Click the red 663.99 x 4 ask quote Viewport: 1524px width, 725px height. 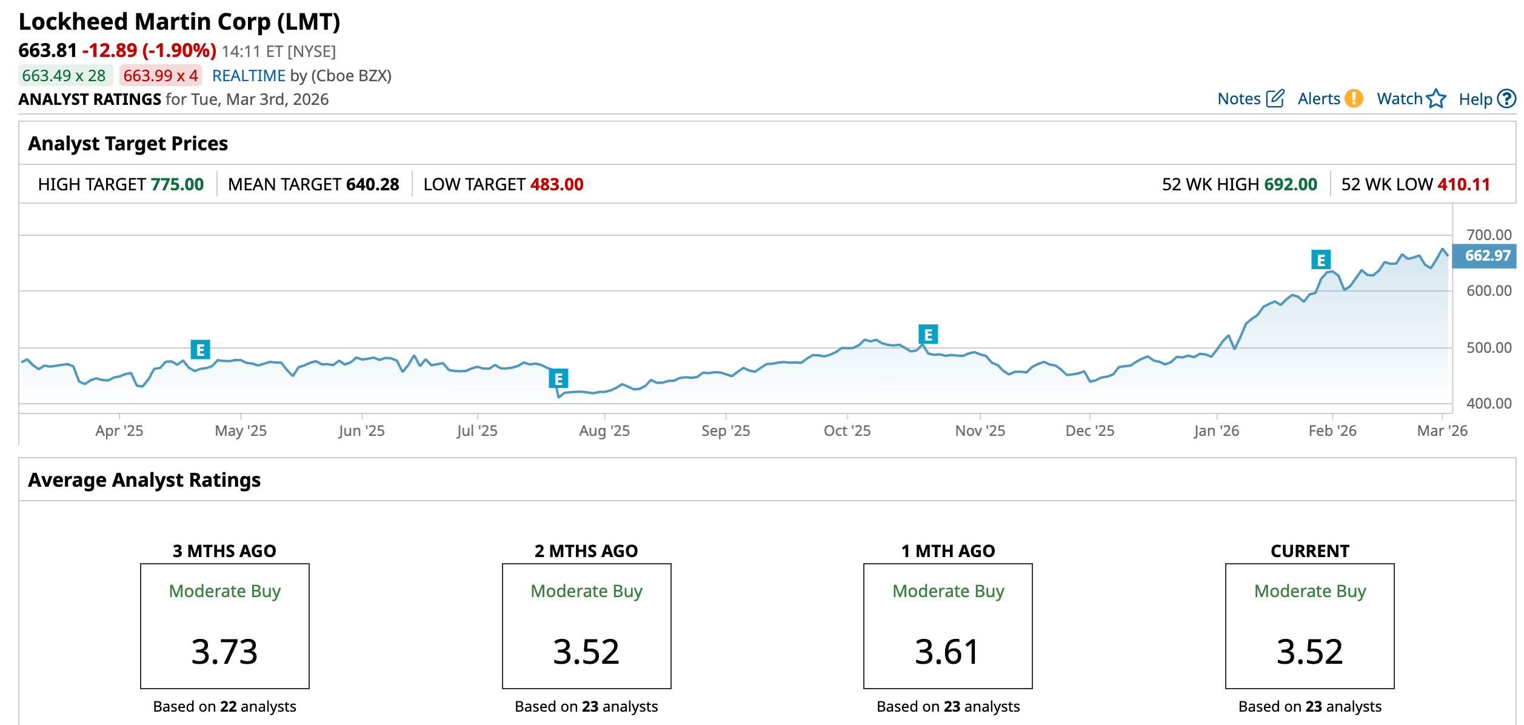click(x=161, y=76)
